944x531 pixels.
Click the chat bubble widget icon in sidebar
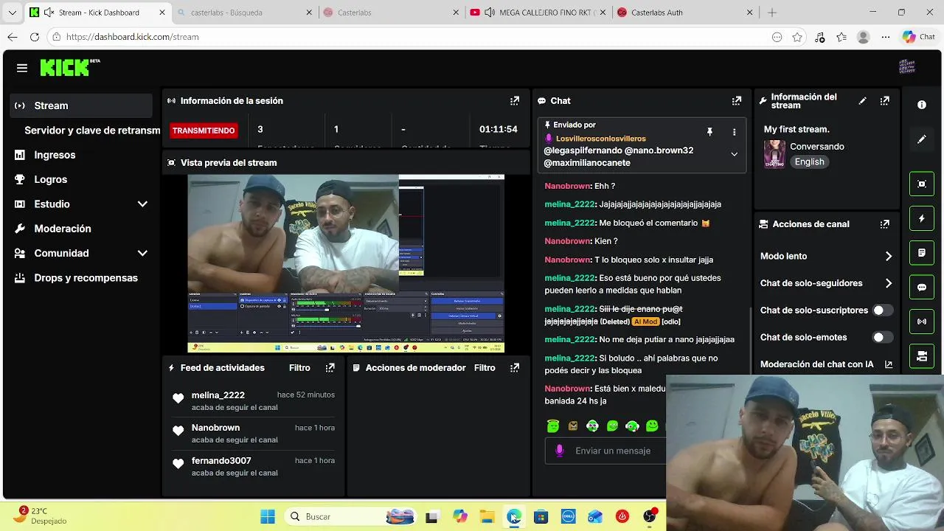pyautogui.click(x=922, y=288)
